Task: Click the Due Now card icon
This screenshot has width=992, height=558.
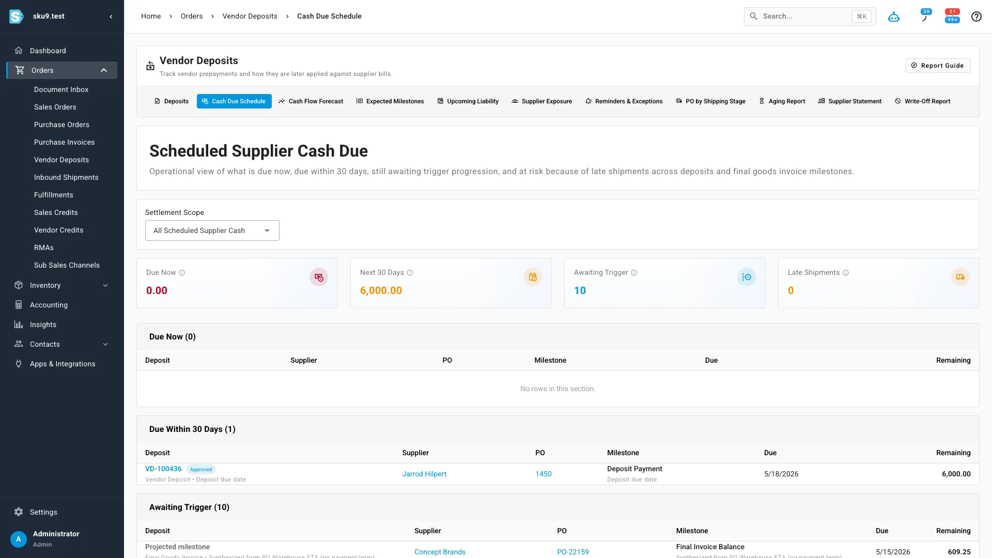Action: (319, 277)
